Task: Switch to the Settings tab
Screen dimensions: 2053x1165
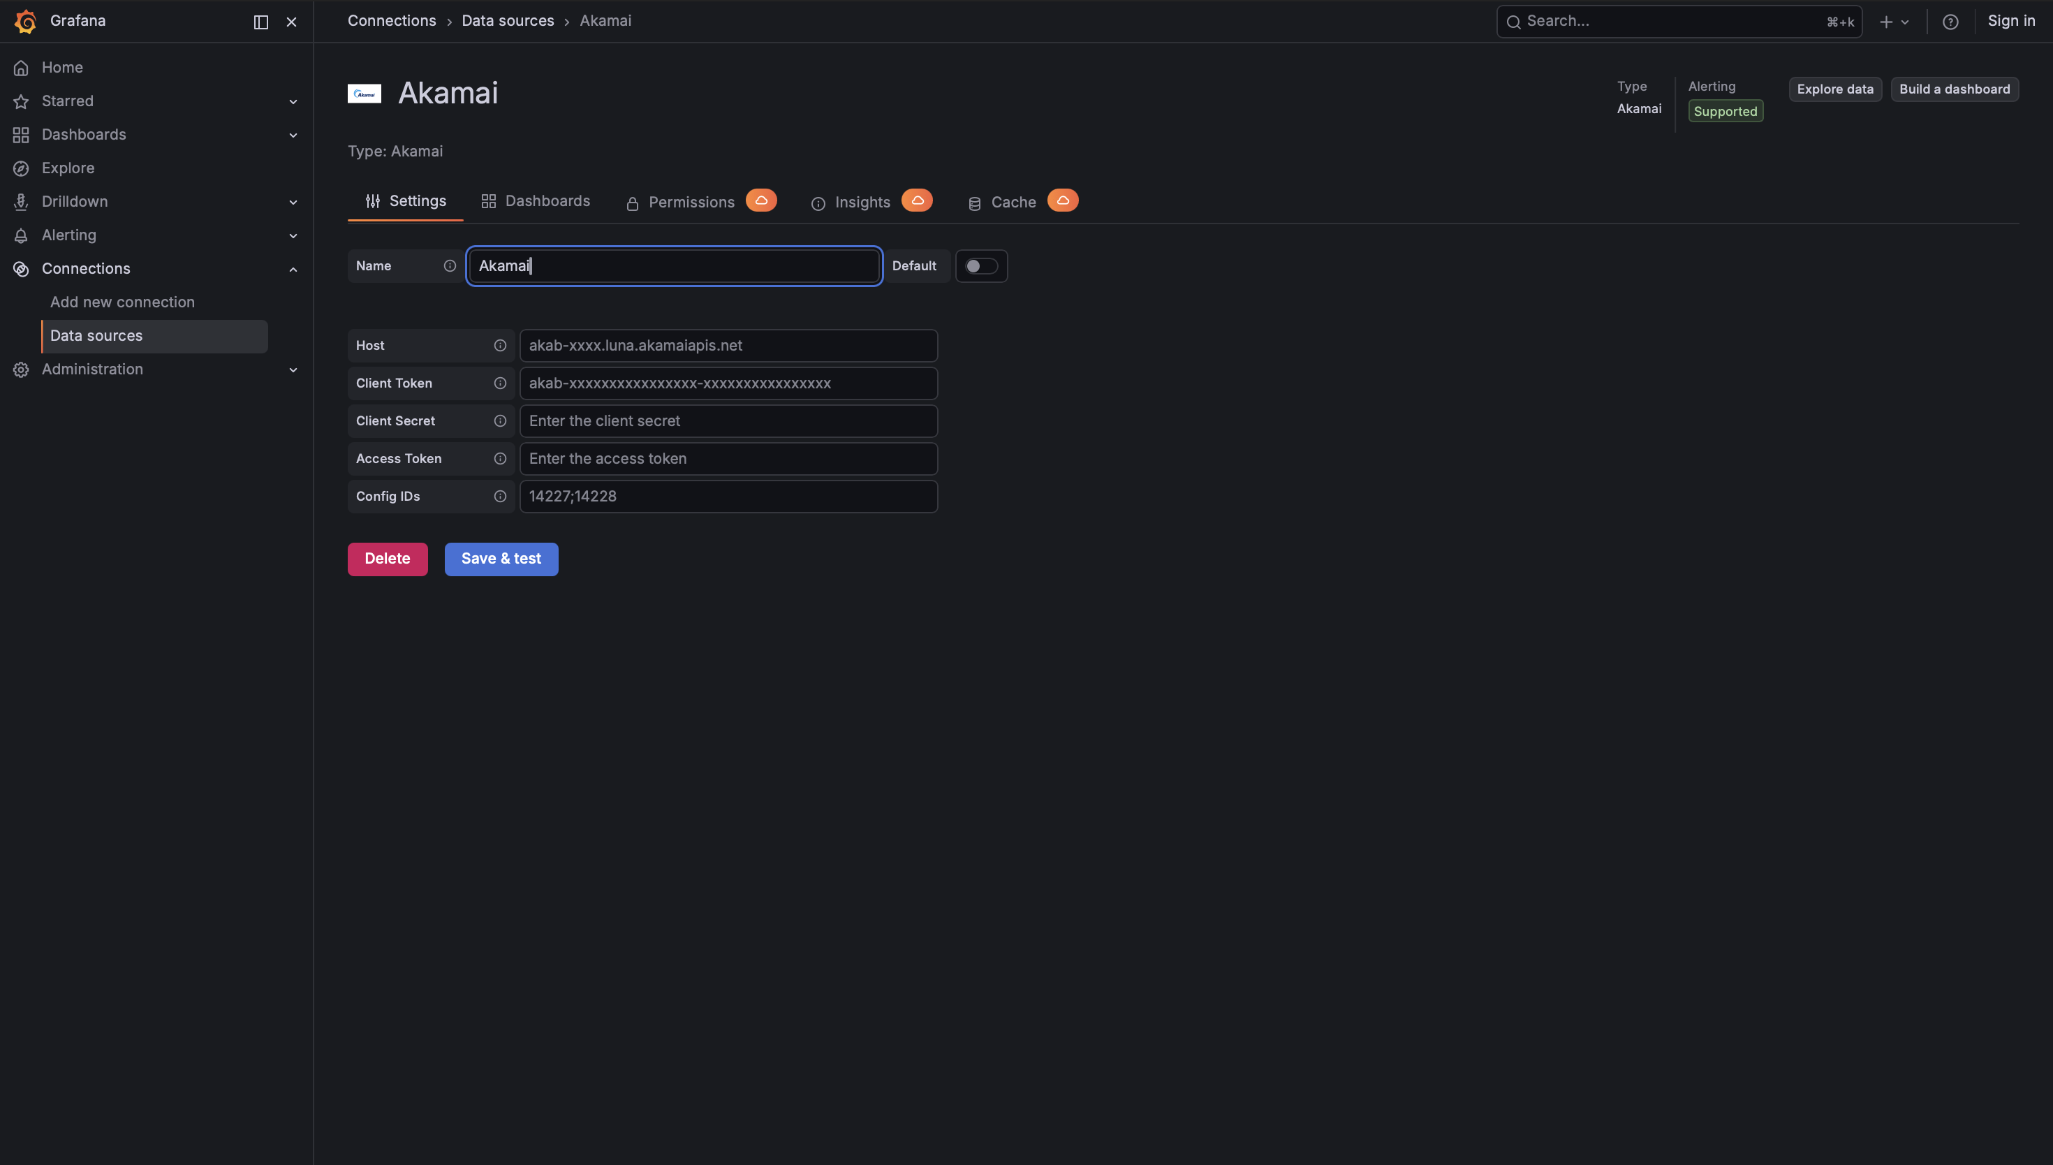Action: pyautogui.click(x=406, y=202)
